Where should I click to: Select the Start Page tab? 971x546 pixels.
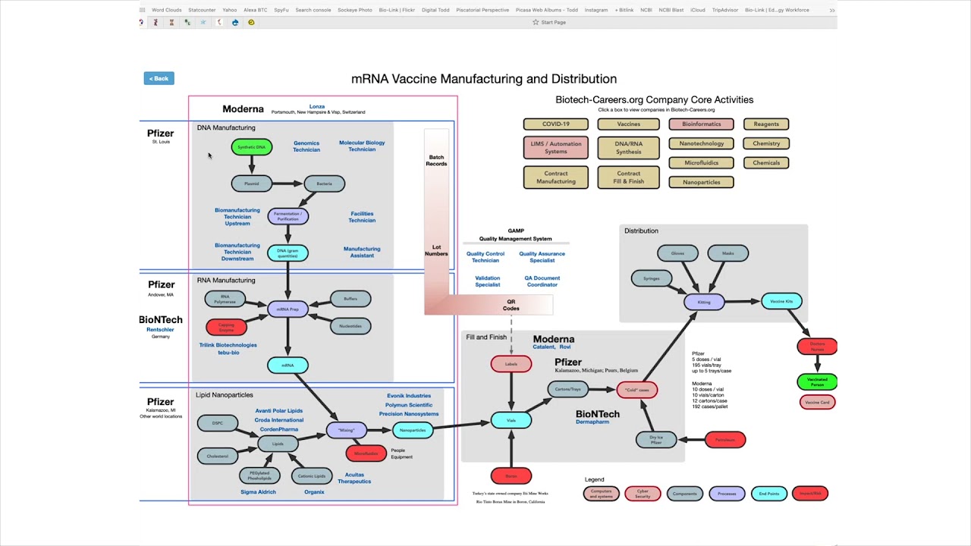click(549, 23)
